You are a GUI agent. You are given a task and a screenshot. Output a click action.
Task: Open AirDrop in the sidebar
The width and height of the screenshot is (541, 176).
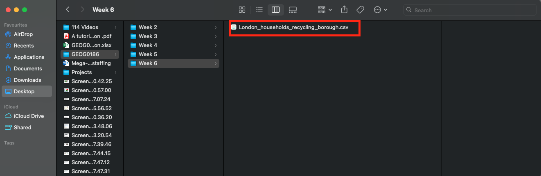coord(23,34)
